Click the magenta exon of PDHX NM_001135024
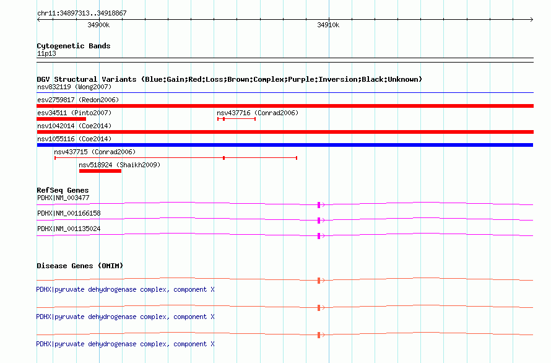This screenshot has height=363, width=551. point(319,236)
